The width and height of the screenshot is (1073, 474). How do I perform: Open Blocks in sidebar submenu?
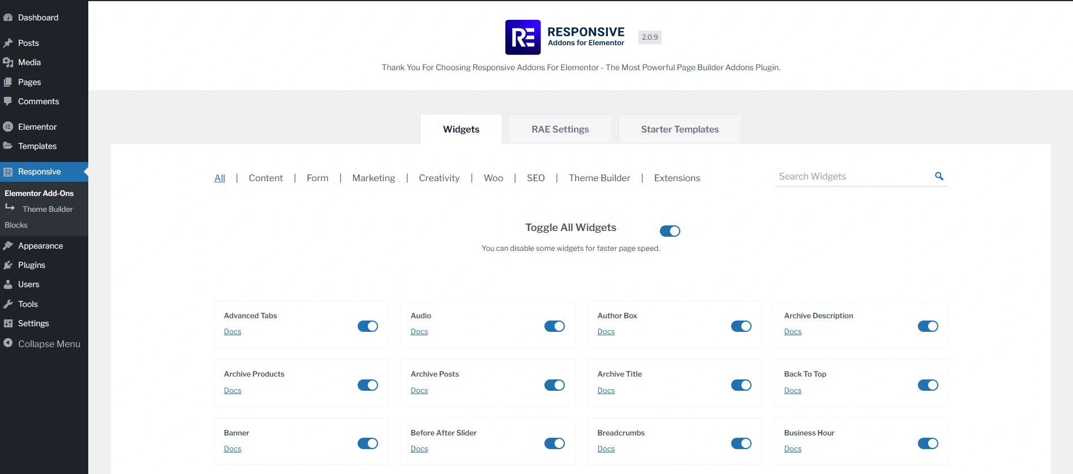16,225
